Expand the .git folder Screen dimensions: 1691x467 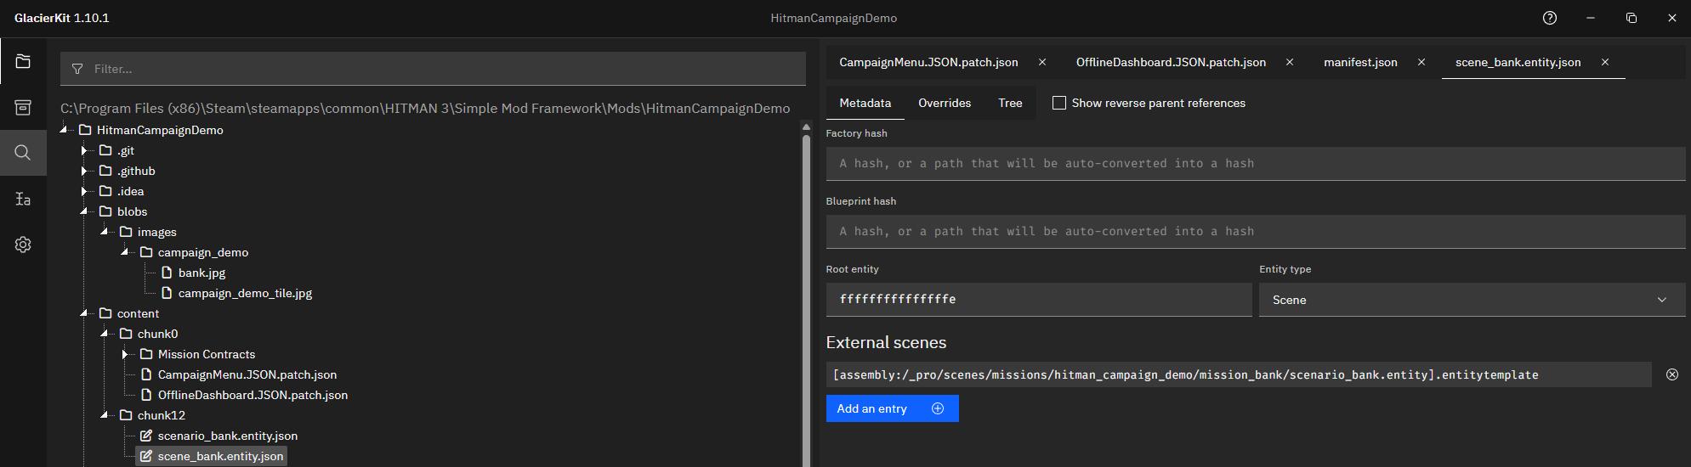click(84, 150)
